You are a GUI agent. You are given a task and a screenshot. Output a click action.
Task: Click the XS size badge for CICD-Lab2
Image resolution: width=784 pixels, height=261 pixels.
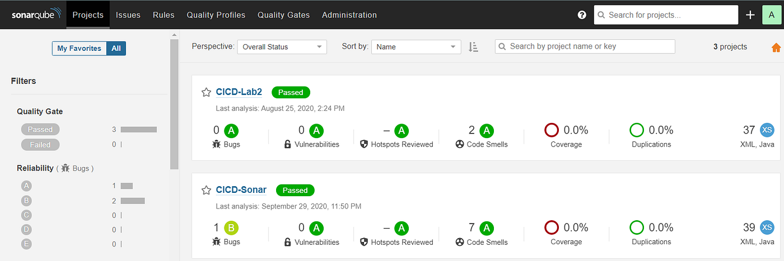[x=767, y=130]
